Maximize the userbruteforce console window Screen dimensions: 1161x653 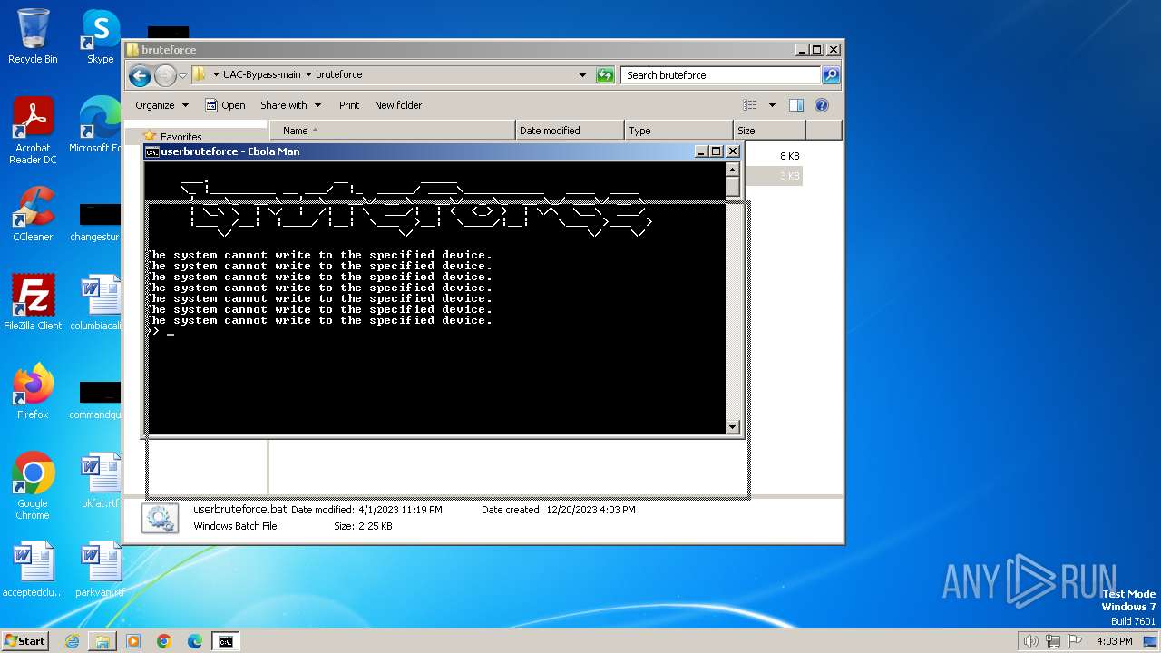717,151
